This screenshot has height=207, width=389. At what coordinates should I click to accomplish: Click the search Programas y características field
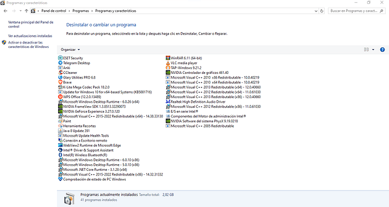pyautogui.click(x=354, y=11)
